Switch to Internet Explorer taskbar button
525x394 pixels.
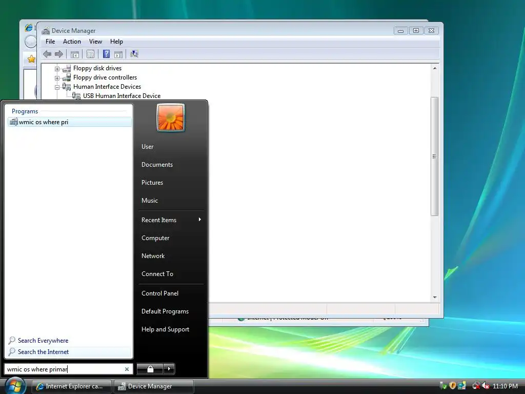(72, 386)
